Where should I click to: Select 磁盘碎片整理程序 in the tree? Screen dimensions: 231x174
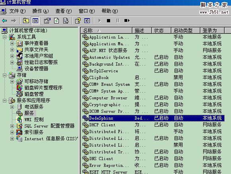click(x=43, y=88)
